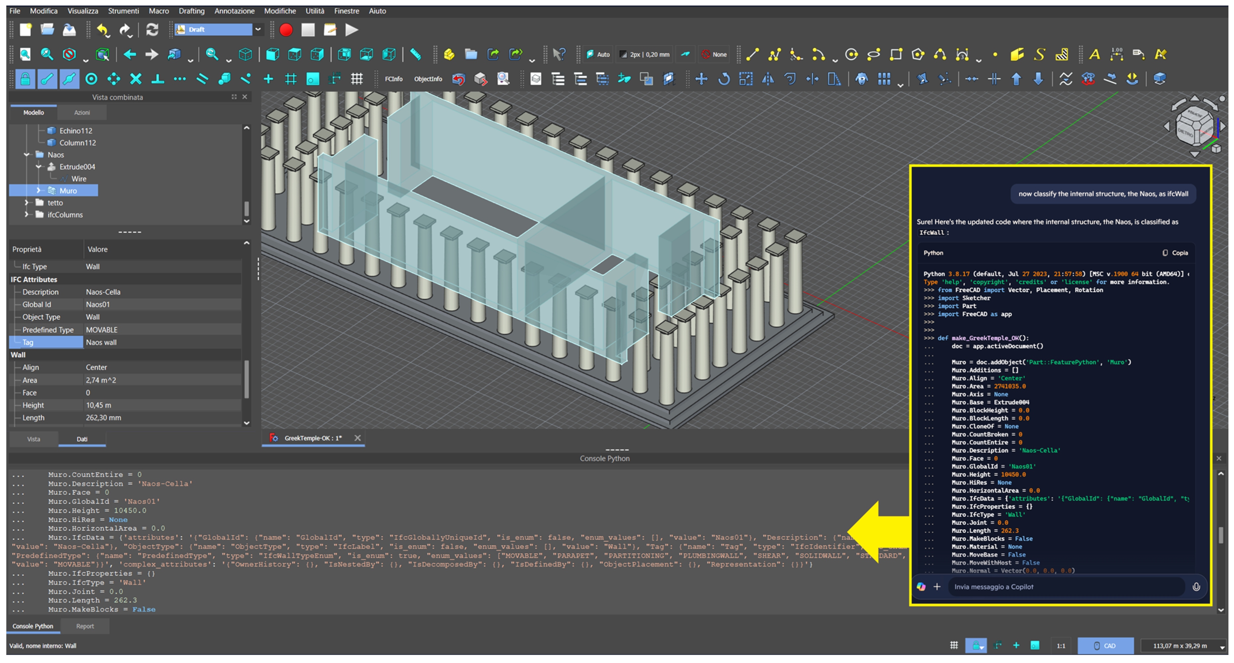Viewport: 1234px width, 663px height.
Task: Click the Measure distance ruler icon
Action: tap(416, 55)
